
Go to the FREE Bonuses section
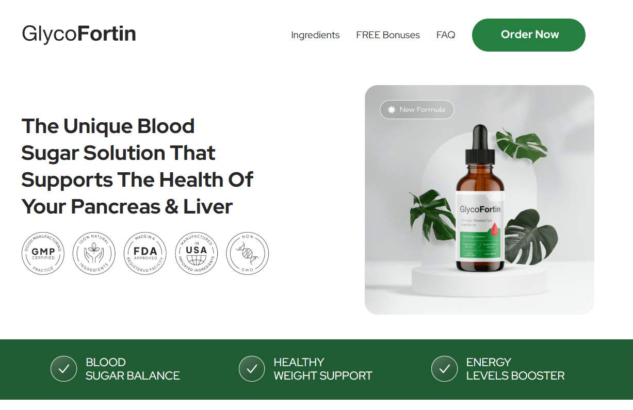point(388,35)
